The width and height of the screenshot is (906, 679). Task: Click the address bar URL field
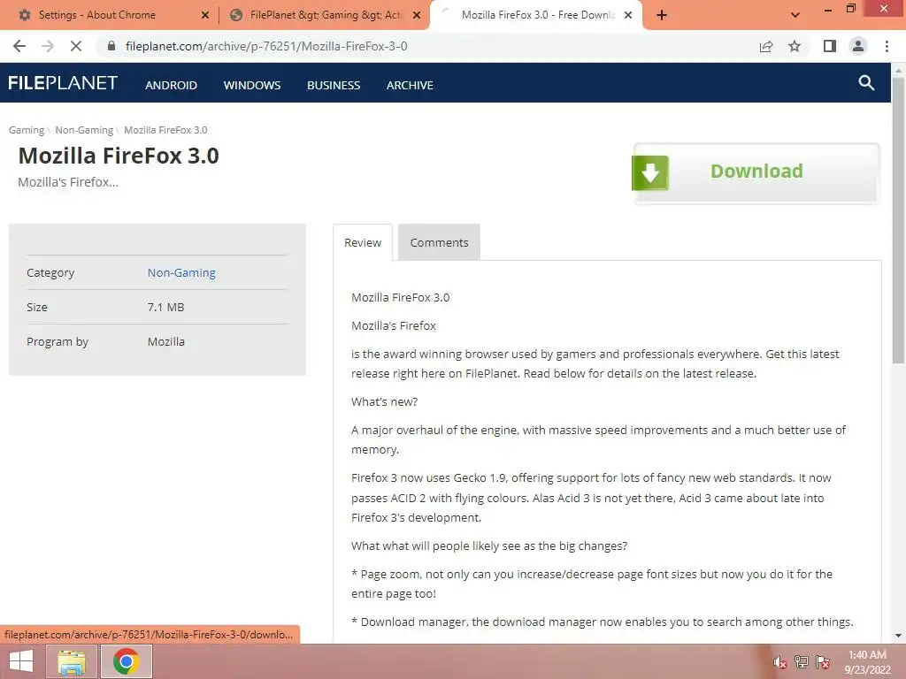[x=427, y=46]
